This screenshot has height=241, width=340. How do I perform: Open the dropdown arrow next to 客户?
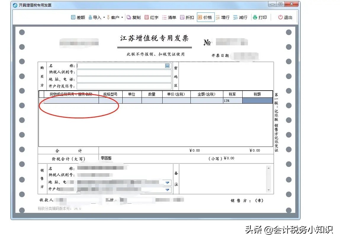pyautogui.click(x=122, y=17)
